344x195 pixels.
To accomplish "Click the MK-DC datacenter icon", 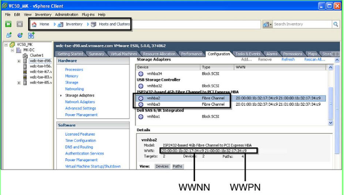I will tap(19, 50).
